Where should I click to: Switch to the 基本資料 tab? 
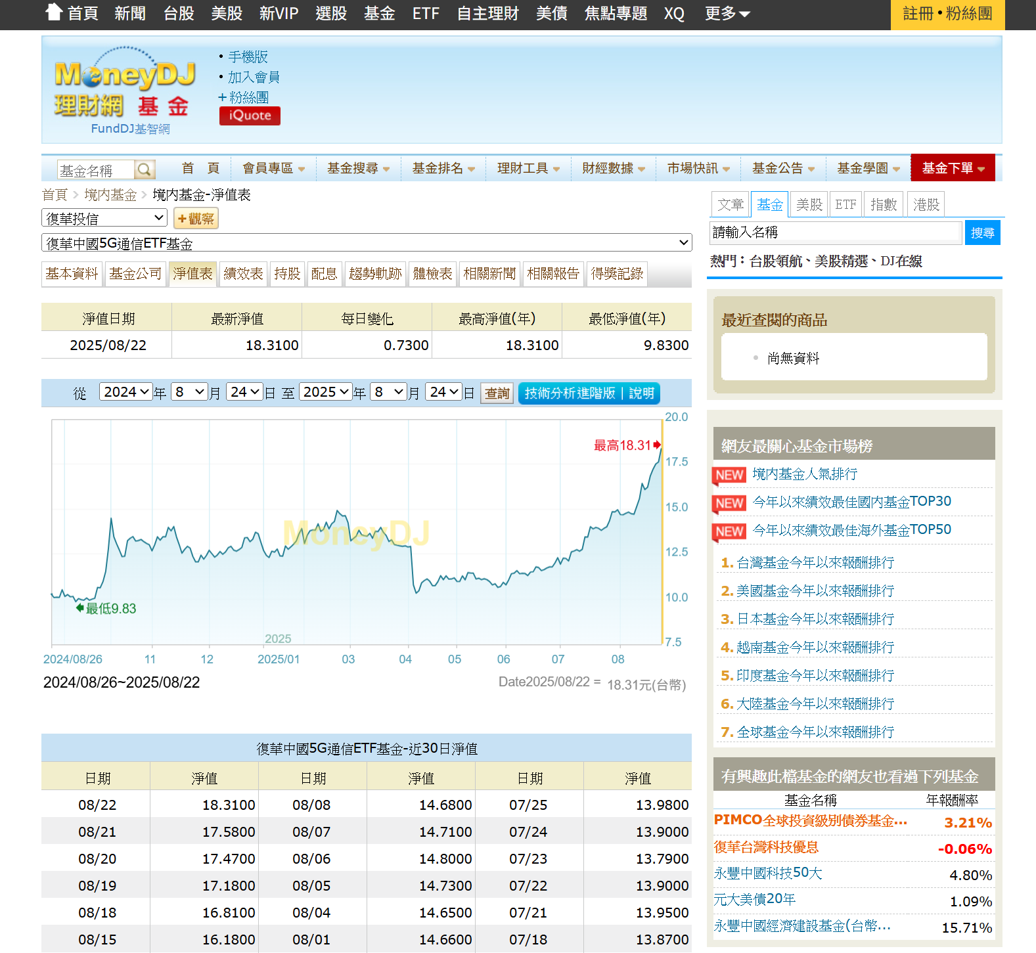[x=72, y=274]
